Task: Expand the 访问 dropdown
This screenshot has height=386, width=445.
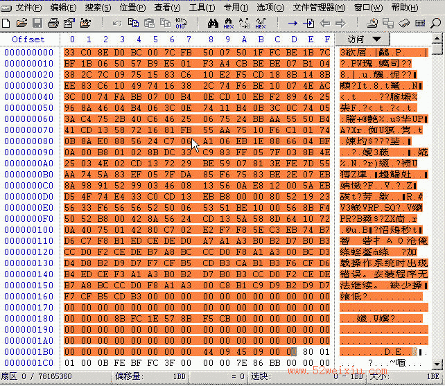Action: point(363,40)
